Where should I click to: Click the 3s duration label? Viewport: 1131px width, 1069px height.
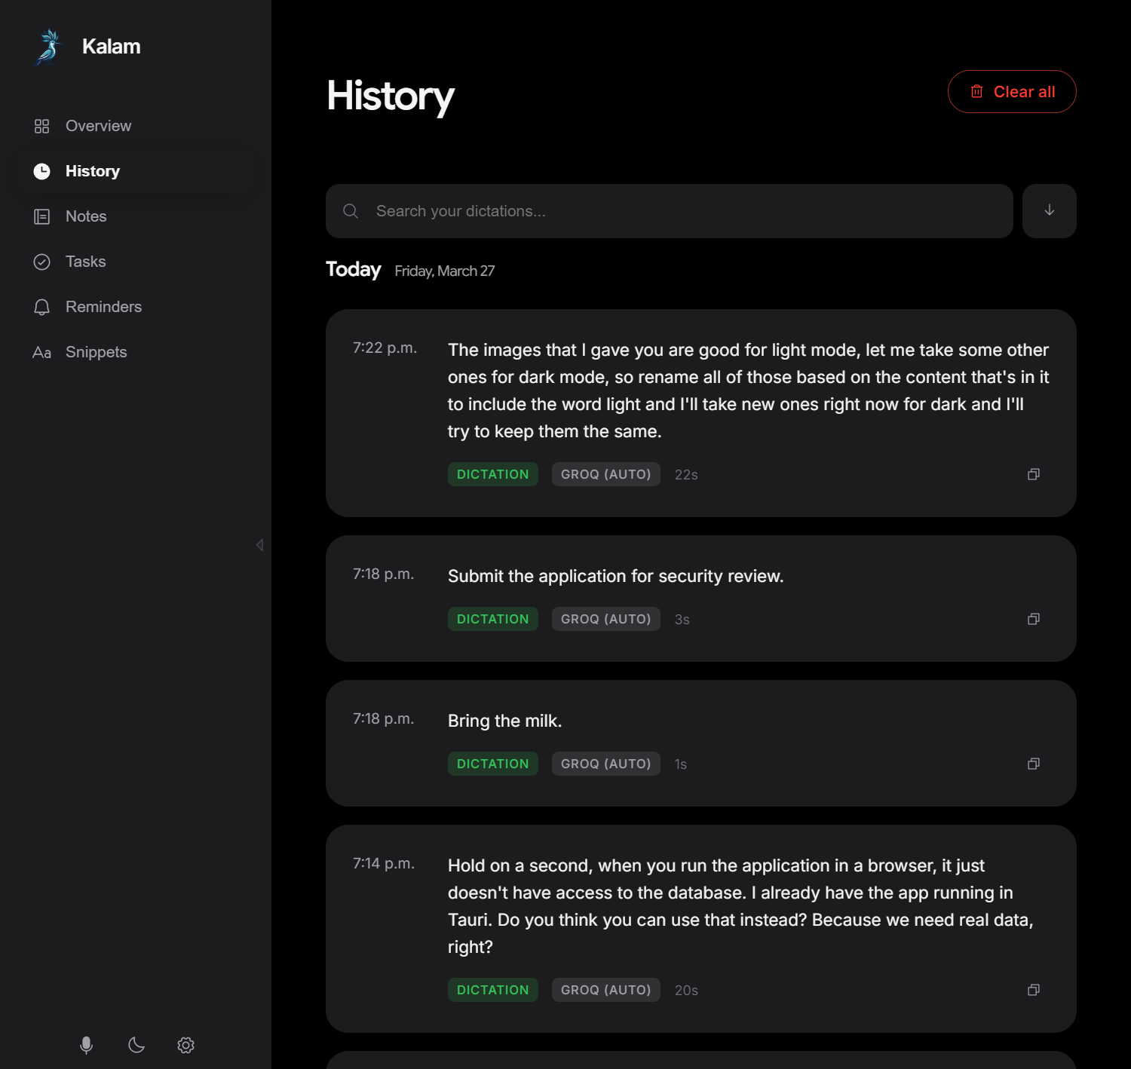pos(682,619)
